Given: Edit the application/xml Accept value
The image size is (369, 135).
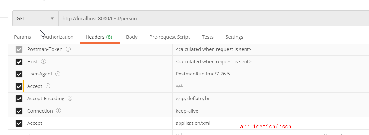Looking at the screenshot, I should [193, 123].
